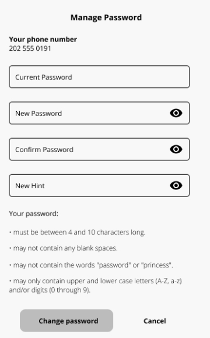Focus the Current Password input field
Image resolution: width=210 pixels, height=338 pixels.
(99, 77)
